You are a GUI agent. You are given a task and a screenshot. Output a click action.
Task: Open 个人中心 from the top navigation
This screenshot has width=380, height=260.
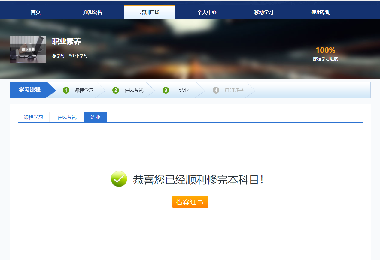click(x=207, y=12)
